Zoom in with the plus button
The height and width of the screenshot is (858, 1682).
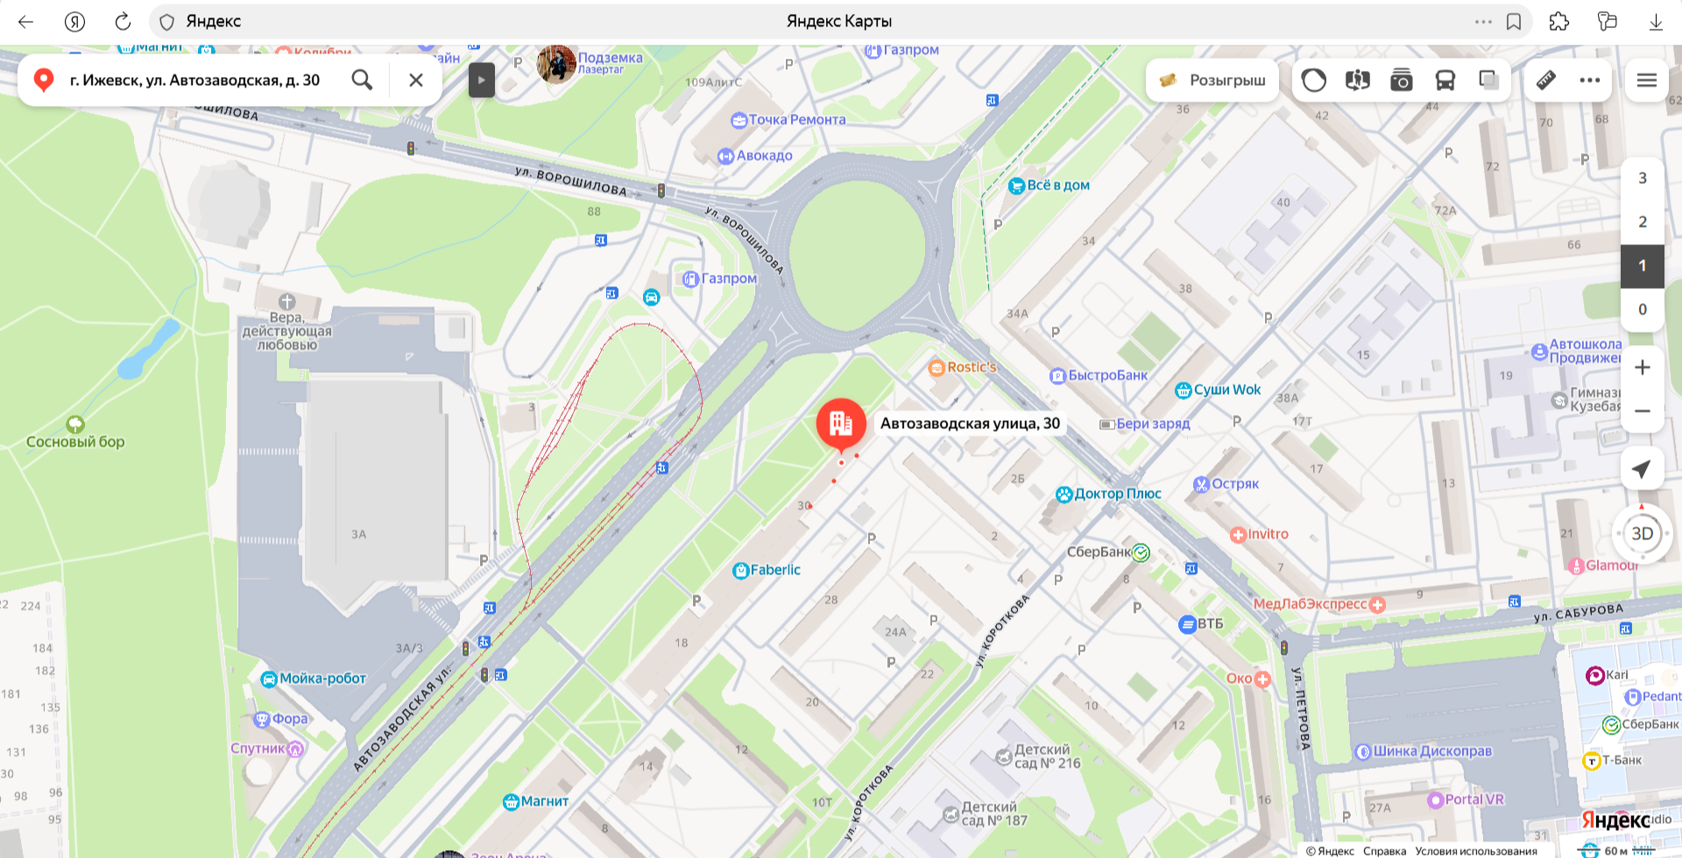(1643, 368)
